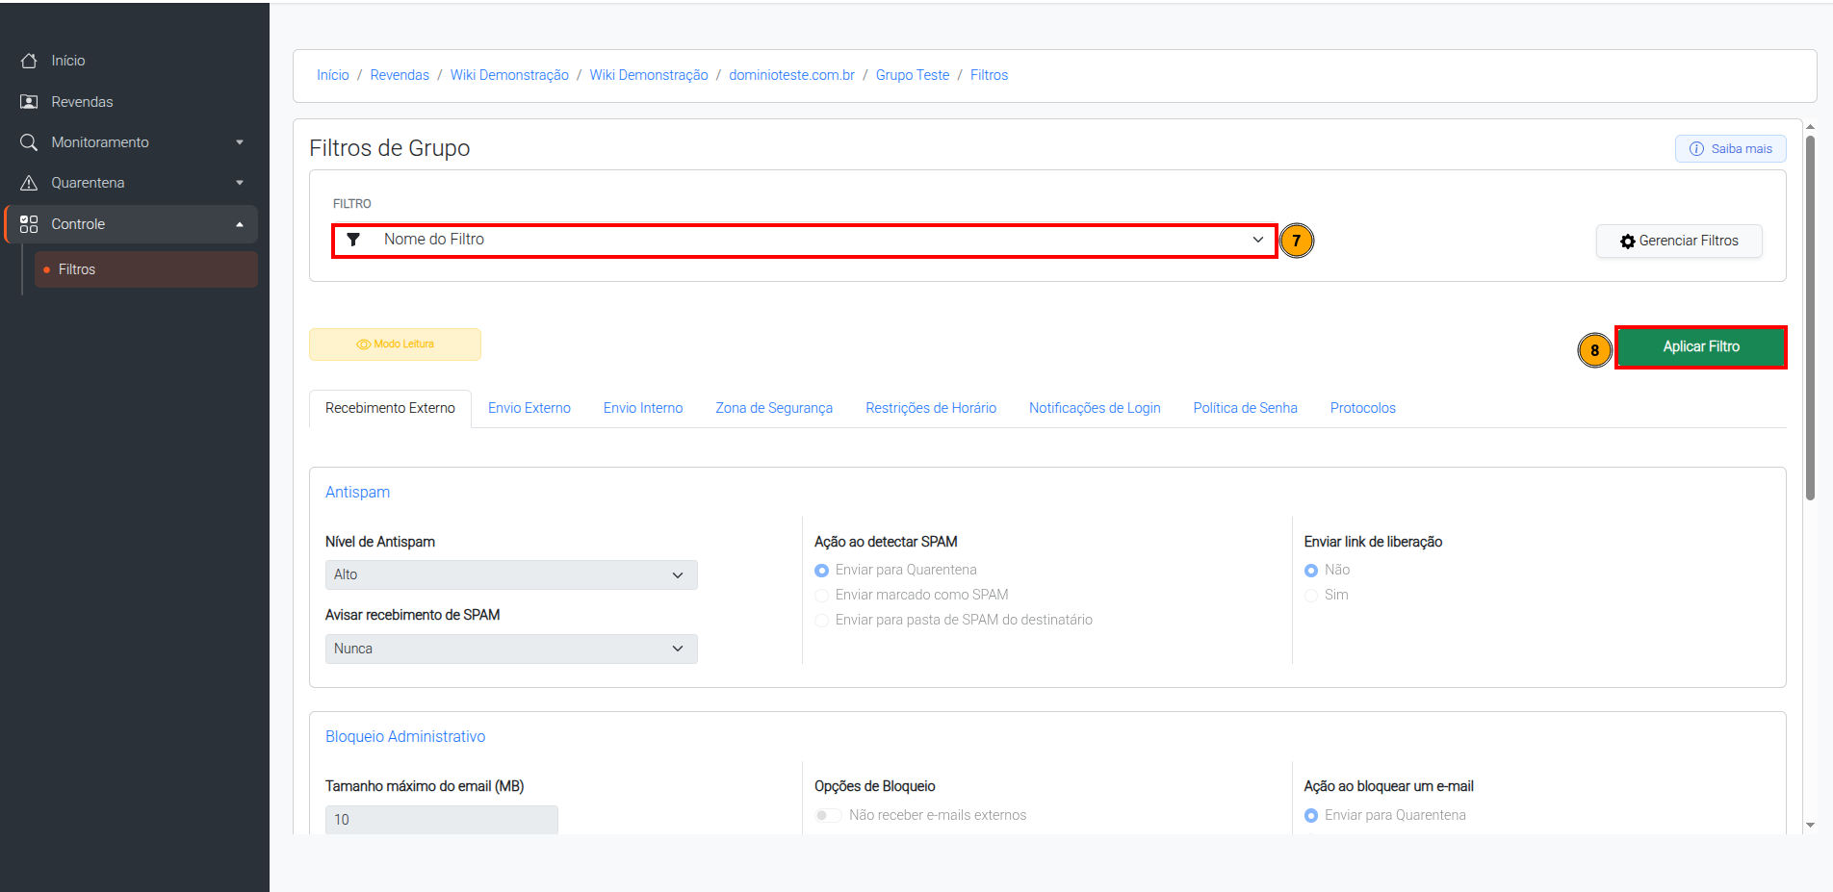Viewport: 1833px width, 892px height.
Task: Open the Nome do Filtro dropdown
Action: point(805,241)
